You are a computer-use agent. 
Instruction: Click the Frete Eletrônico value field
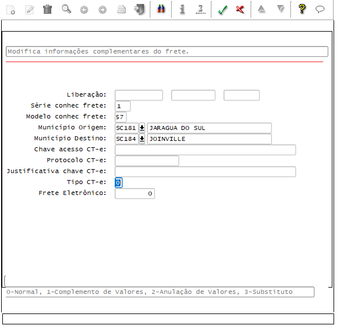135,194
